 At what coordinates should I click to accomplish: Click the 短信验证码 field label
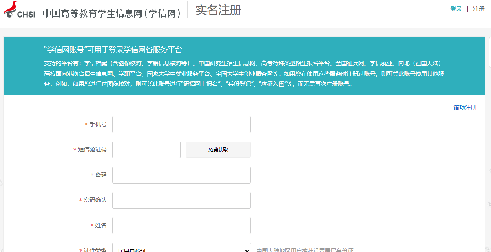tap(93, 149)
